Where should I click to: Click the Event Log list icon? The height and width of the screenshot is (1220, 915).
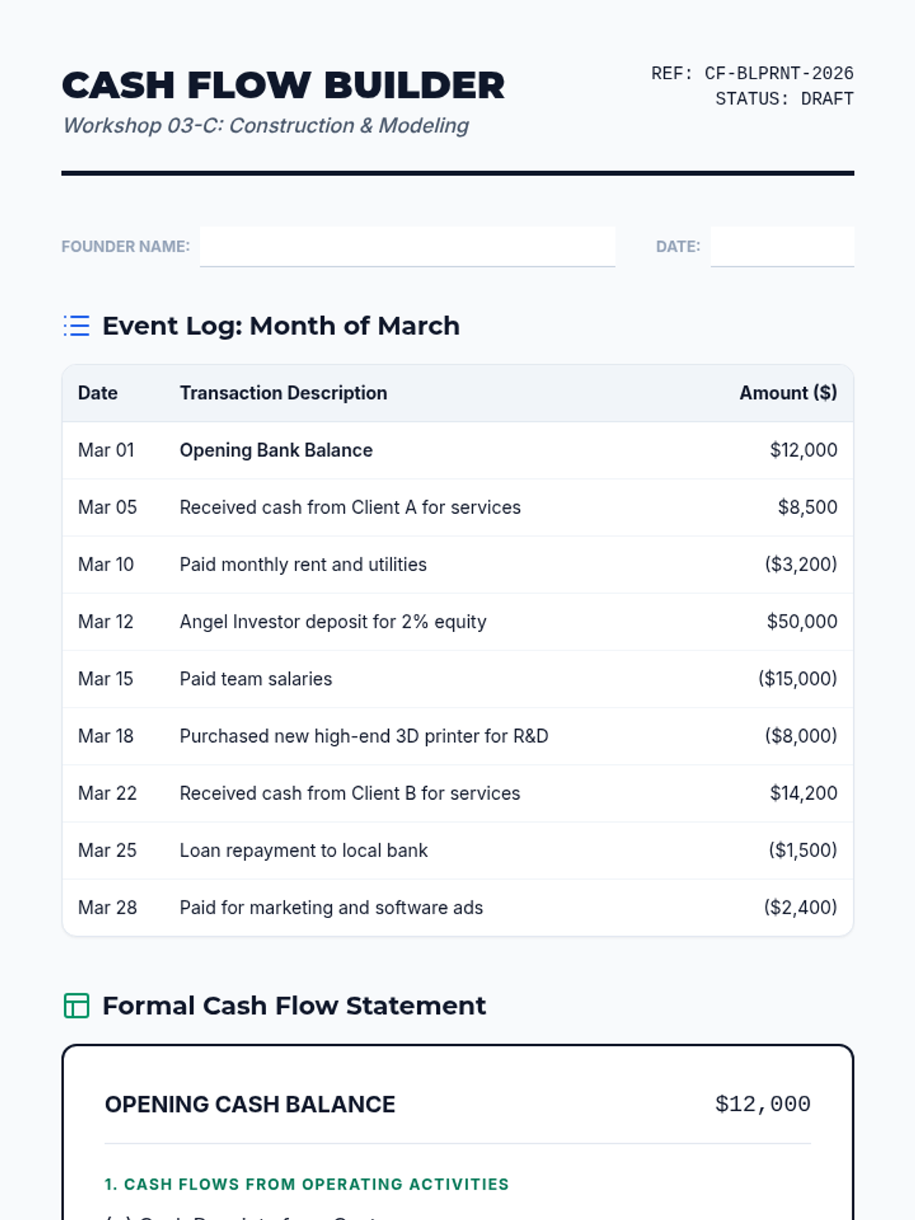tap(76, 326)
